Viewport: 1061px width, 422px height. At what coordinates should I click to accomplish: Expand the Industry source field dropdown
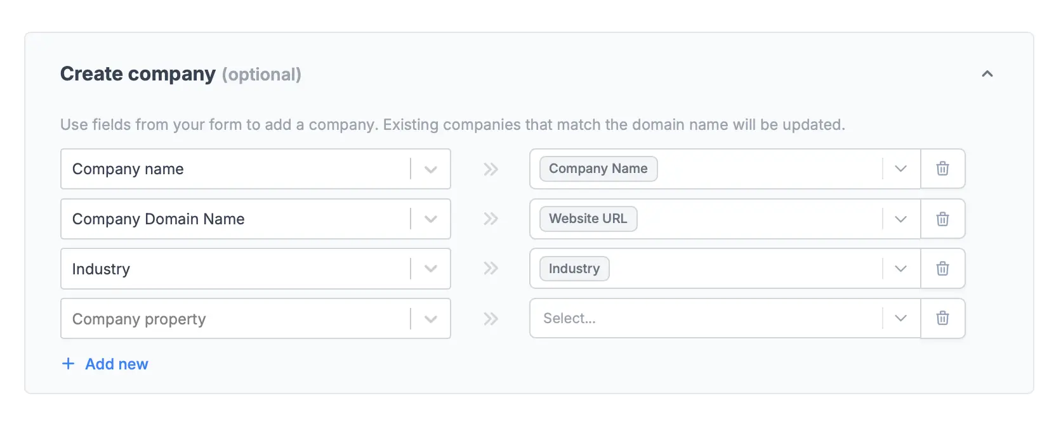coord(431,269)
